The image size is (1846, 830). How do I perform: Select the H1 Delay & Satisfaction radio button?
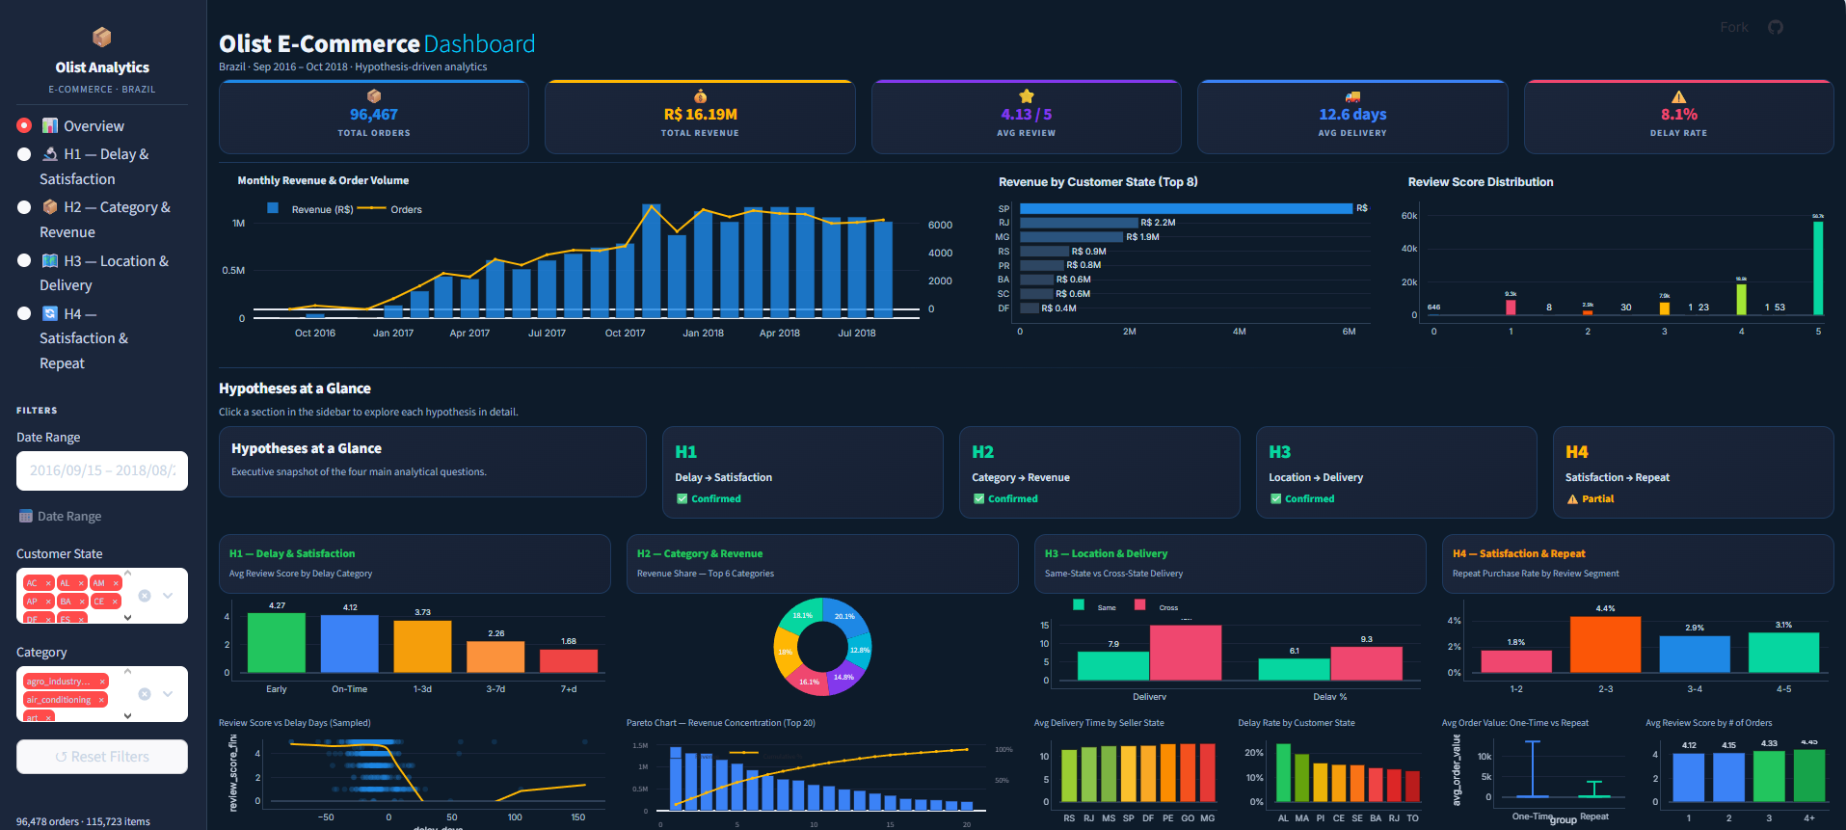coord(24,154)
